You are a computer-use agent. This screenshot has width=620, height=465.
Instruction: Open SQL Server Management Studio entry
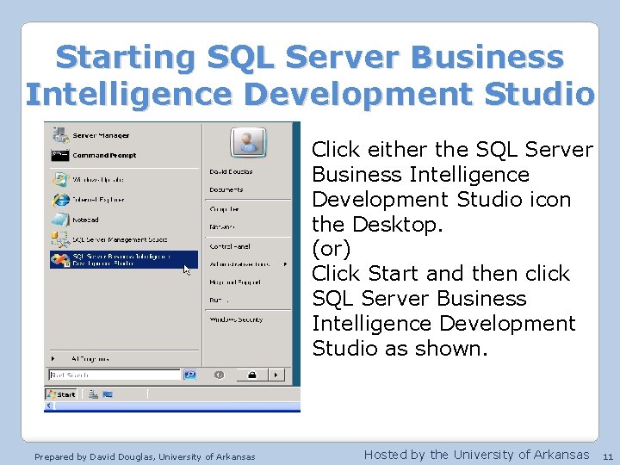click(120, 239)
